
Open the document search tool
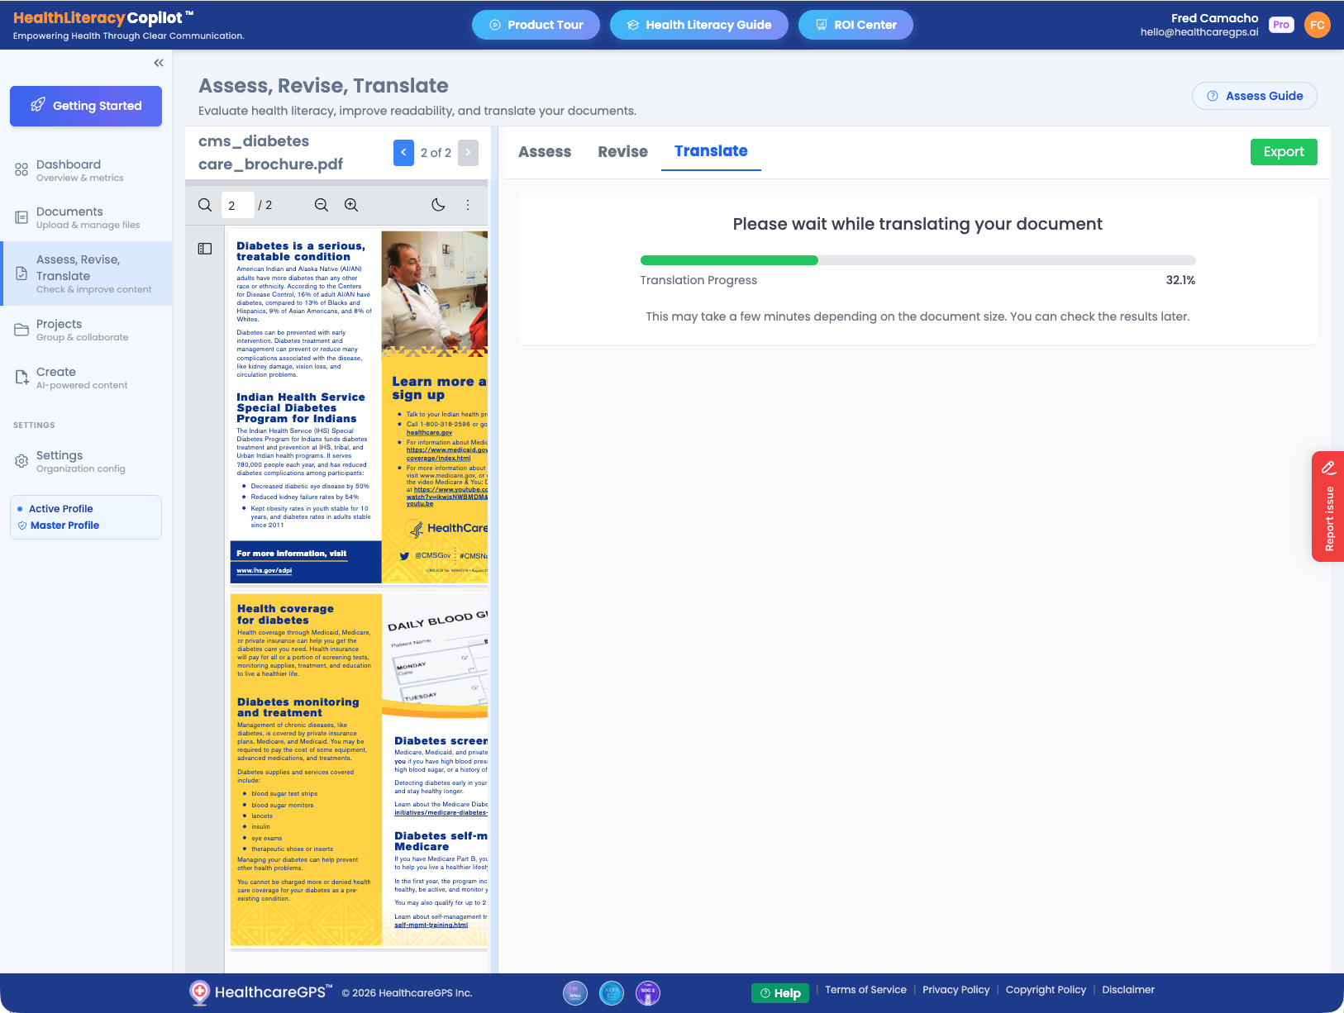point(204,204)
